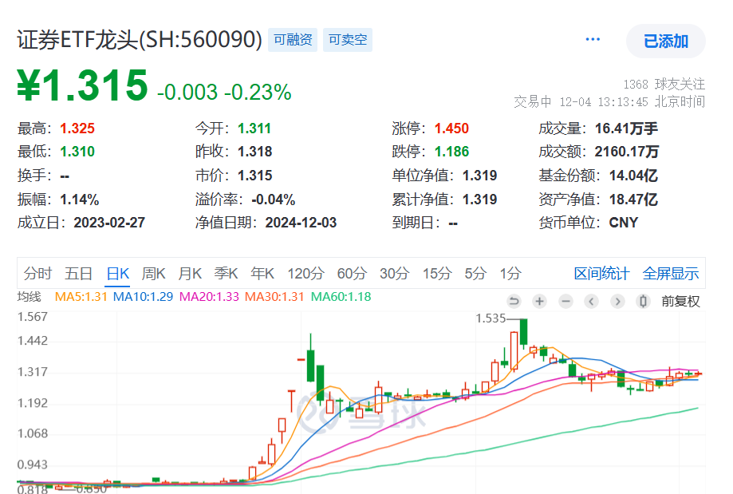Zoom in chart with plus icon
Viewport: 733px width, 494px height.
539,301
